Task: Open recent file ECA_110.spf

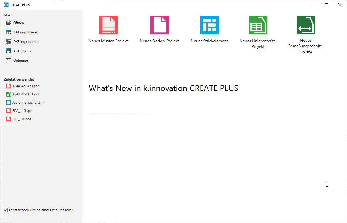Action: coord(22,111)
